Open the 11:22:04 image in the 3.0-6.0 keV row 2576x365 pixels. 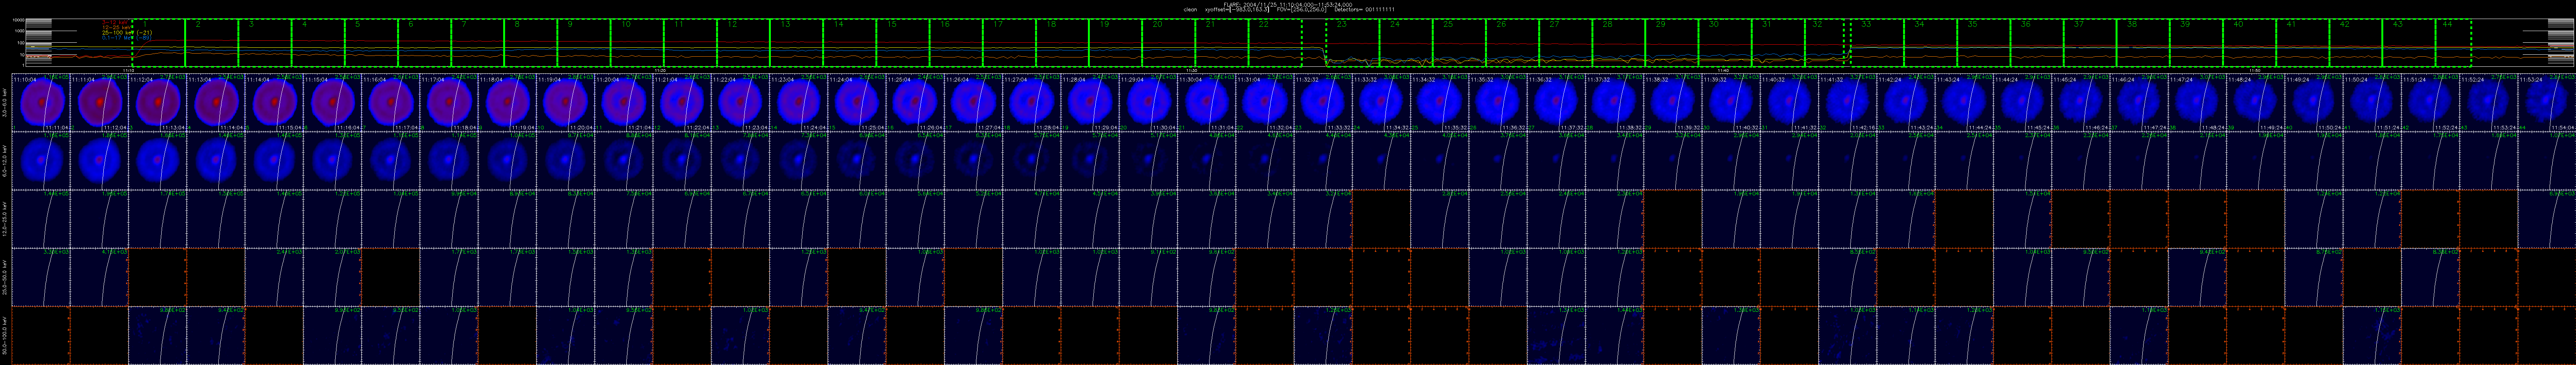(741, 102)
